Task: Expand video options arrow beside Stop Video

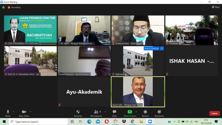Action: 31,112
